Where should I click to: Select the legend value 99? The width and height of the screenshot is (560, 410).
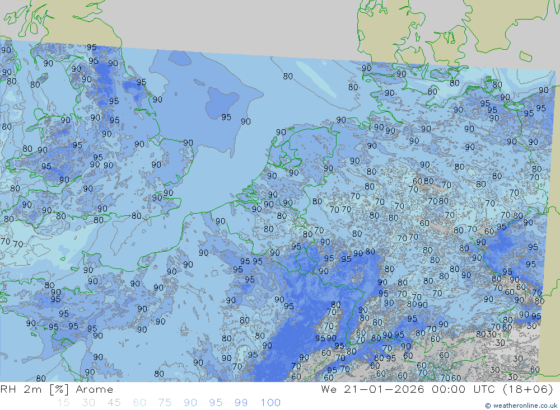[x=241, y=403]
